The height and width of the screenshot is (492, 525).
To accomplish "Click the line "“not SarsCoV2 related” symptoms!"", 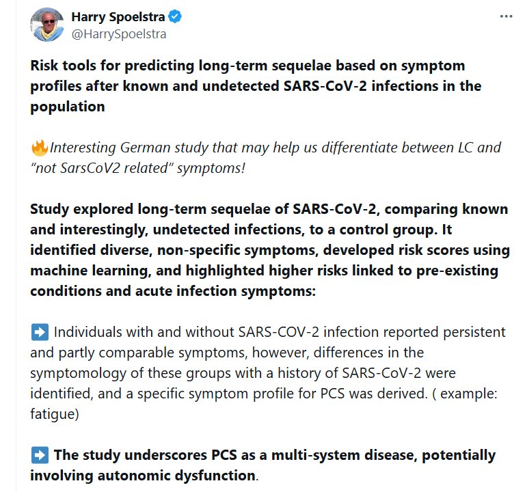I will pyautogui.click(x=137, y=167).
